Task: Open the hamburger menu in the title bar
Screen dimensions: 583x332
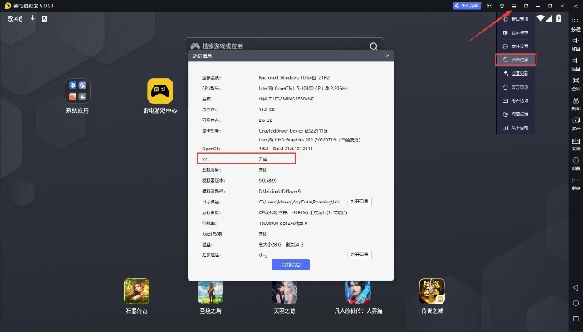Action: tap(514, 6)
